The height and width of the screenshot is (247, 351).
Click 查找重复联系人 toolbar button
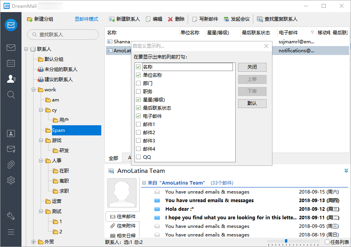coord(277,19)
